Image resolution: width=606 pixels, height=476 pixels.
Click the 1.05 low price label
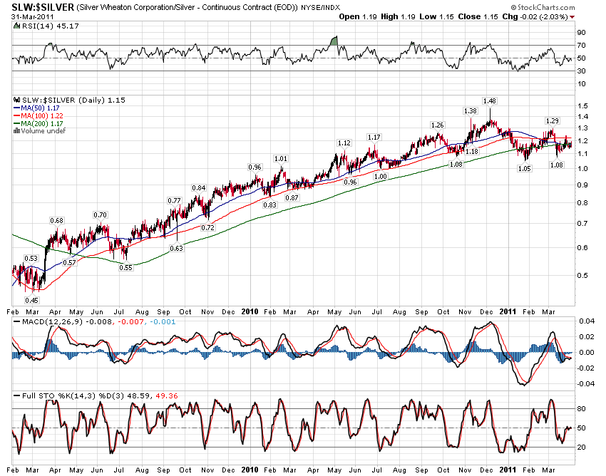tap(525, 168)
